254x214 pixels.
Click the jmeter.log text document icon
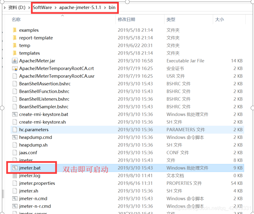point(15,175)
